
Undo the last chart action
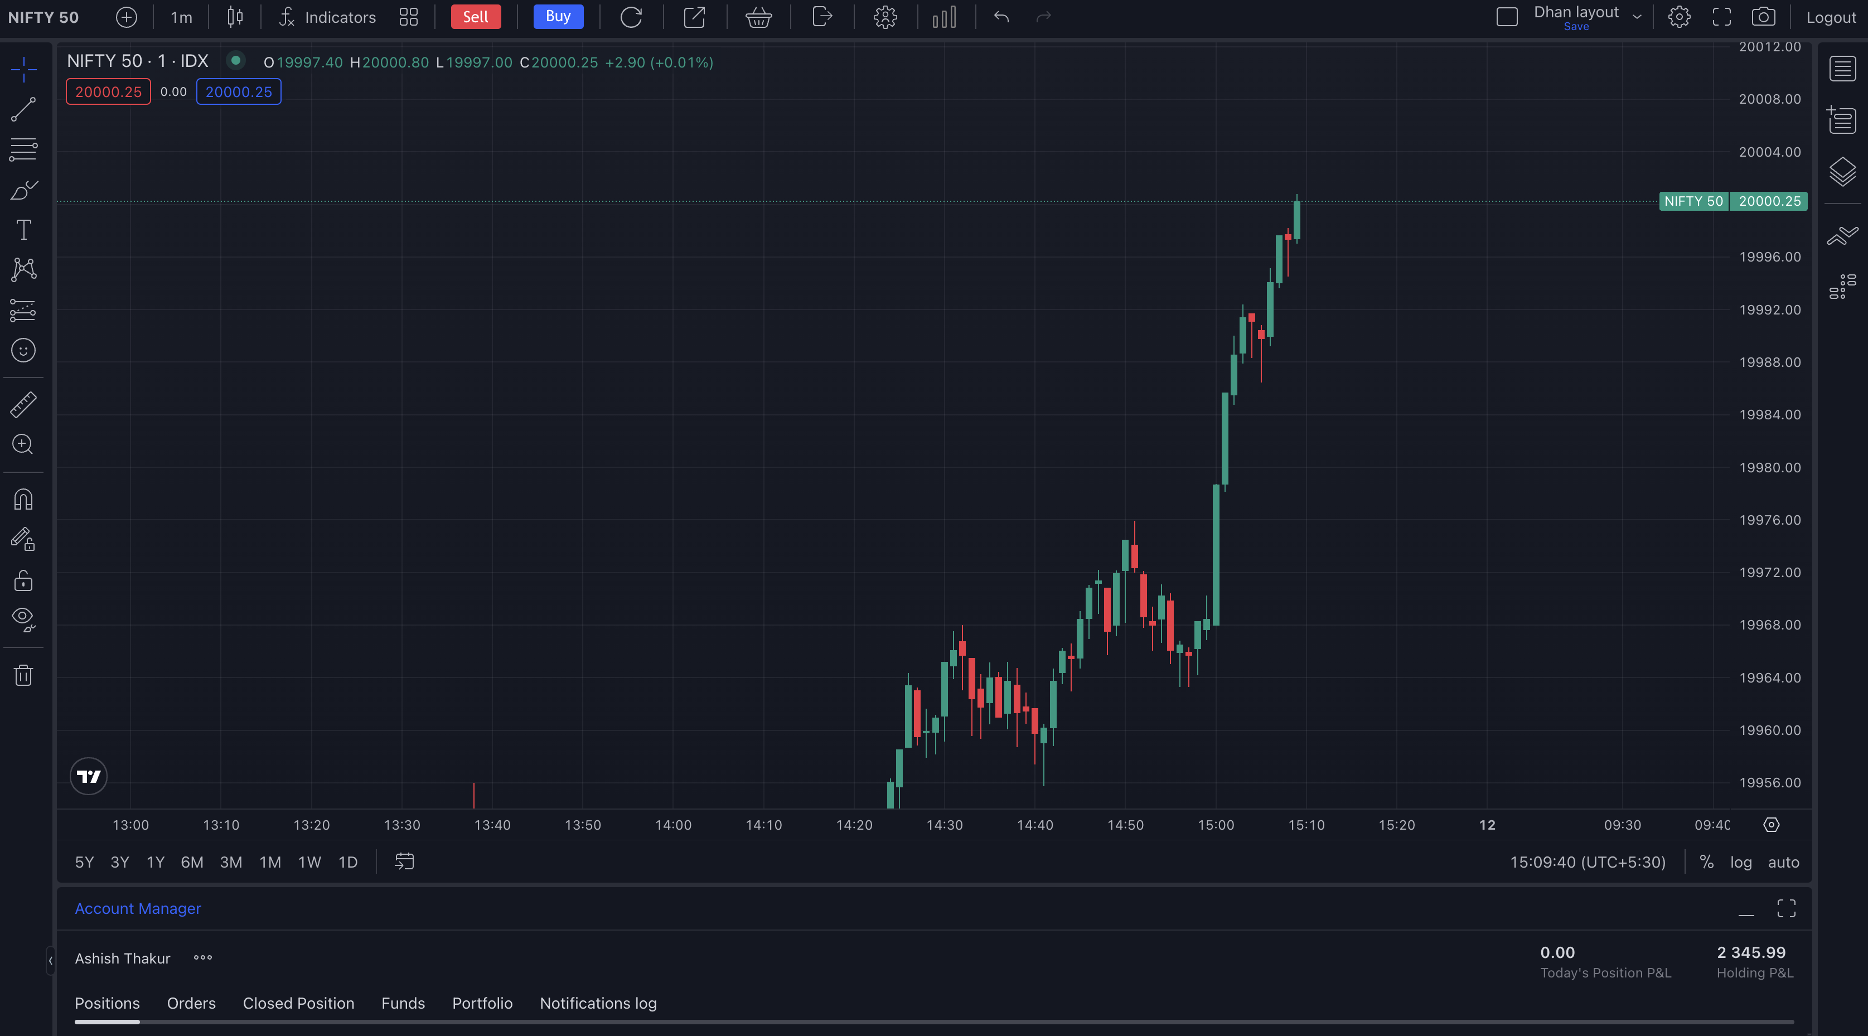coord(1001,17)
